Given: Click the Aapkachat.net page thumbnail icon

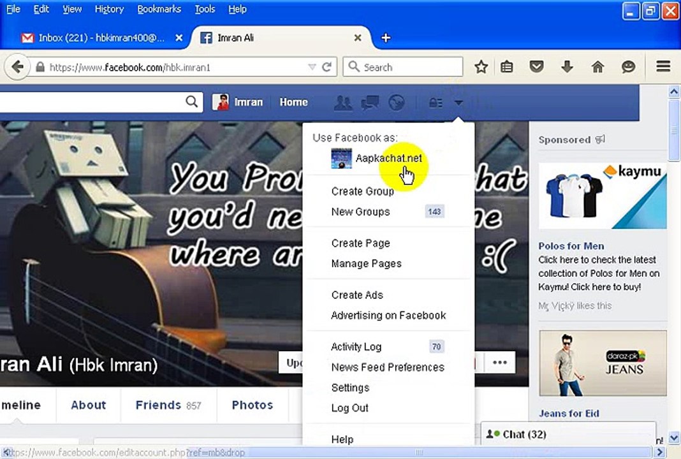Looking at the screenshot, I should click(341, 159).
